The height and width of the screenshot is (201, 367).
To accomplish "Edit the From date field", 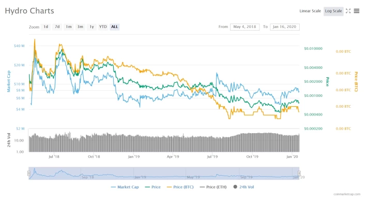I will point(244,27).
